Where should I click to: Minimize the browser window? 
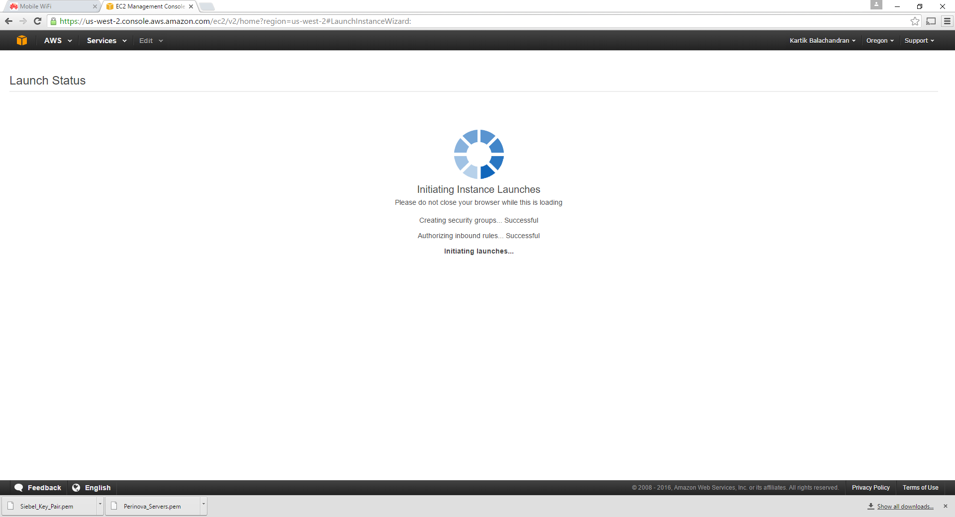tap(897, 6)
